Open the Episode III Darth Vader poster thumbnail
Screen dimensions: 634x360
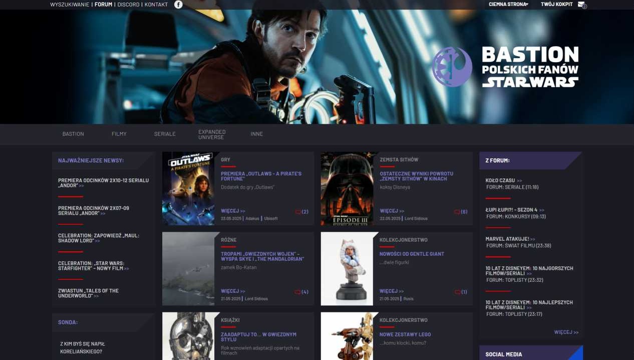point(347,189)
